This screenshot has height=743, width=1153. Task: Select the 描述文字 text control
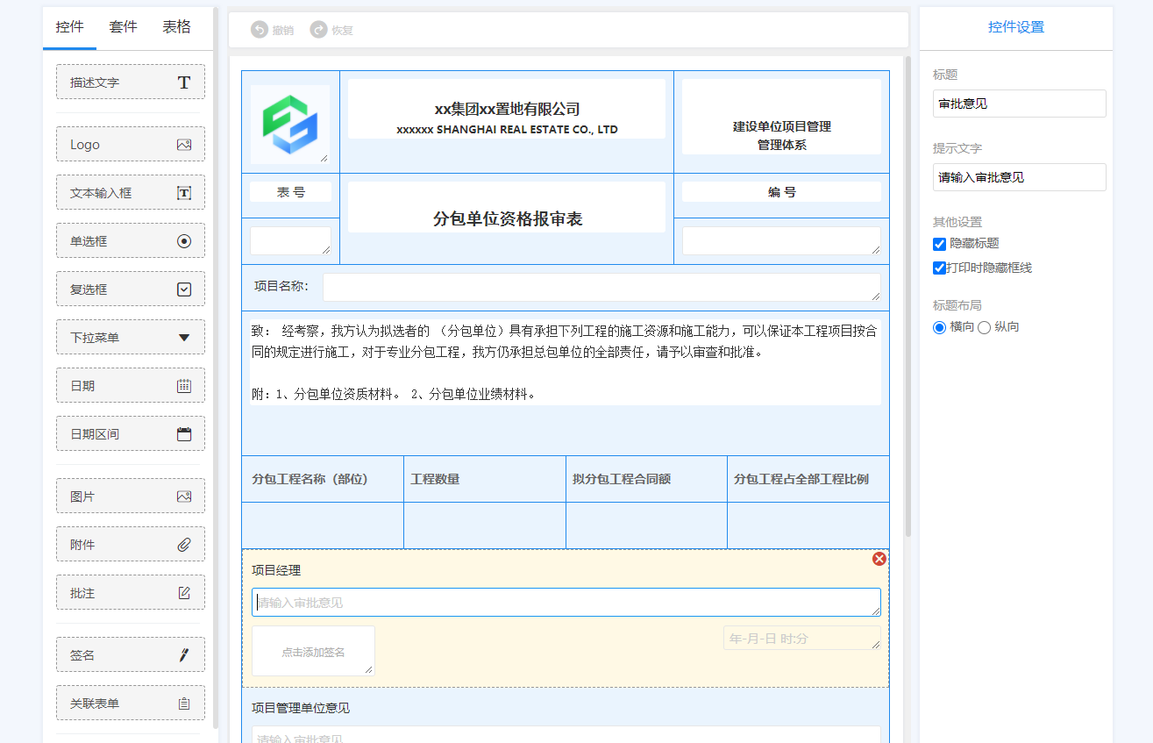click(x=130, y=81)
